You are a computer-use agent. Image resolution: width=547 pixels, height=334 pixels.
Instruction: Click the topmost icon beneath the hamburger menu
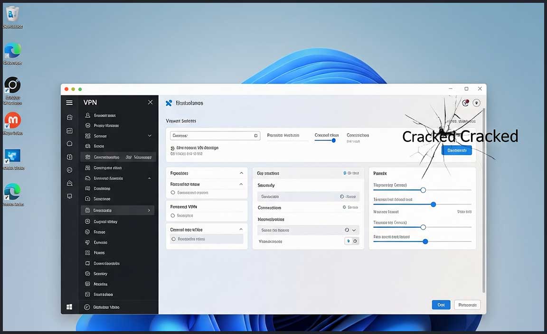point(69,118)
